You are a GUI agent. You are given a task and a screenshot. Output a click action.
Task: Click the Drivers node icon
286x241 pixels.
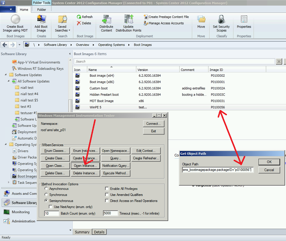[15, 151]
